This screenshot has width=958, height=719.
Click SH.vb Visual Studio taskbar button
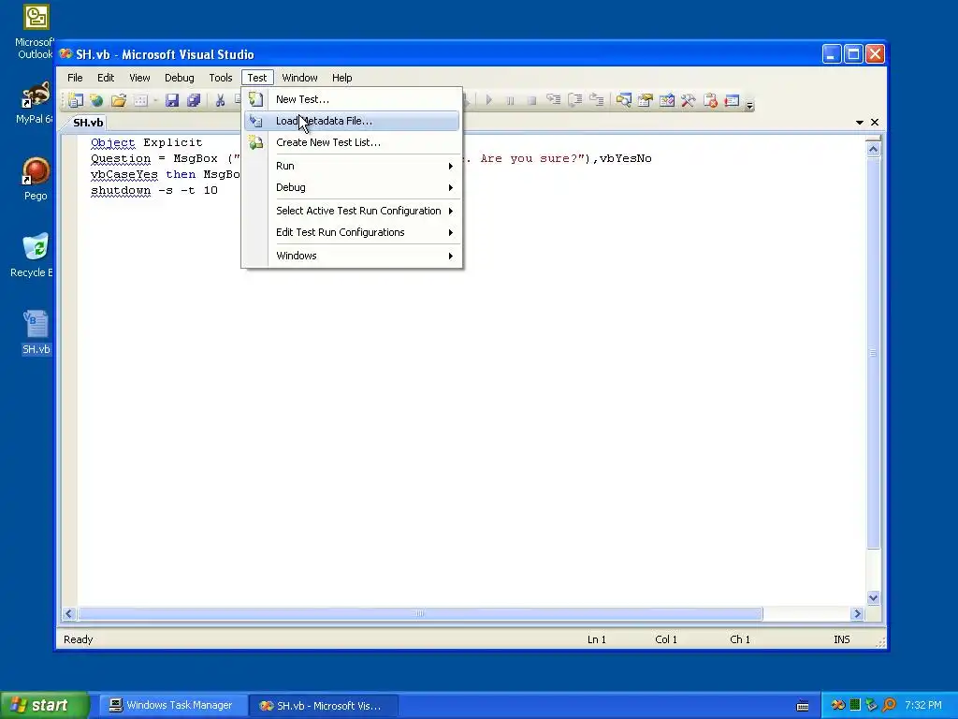coord(323,705)
